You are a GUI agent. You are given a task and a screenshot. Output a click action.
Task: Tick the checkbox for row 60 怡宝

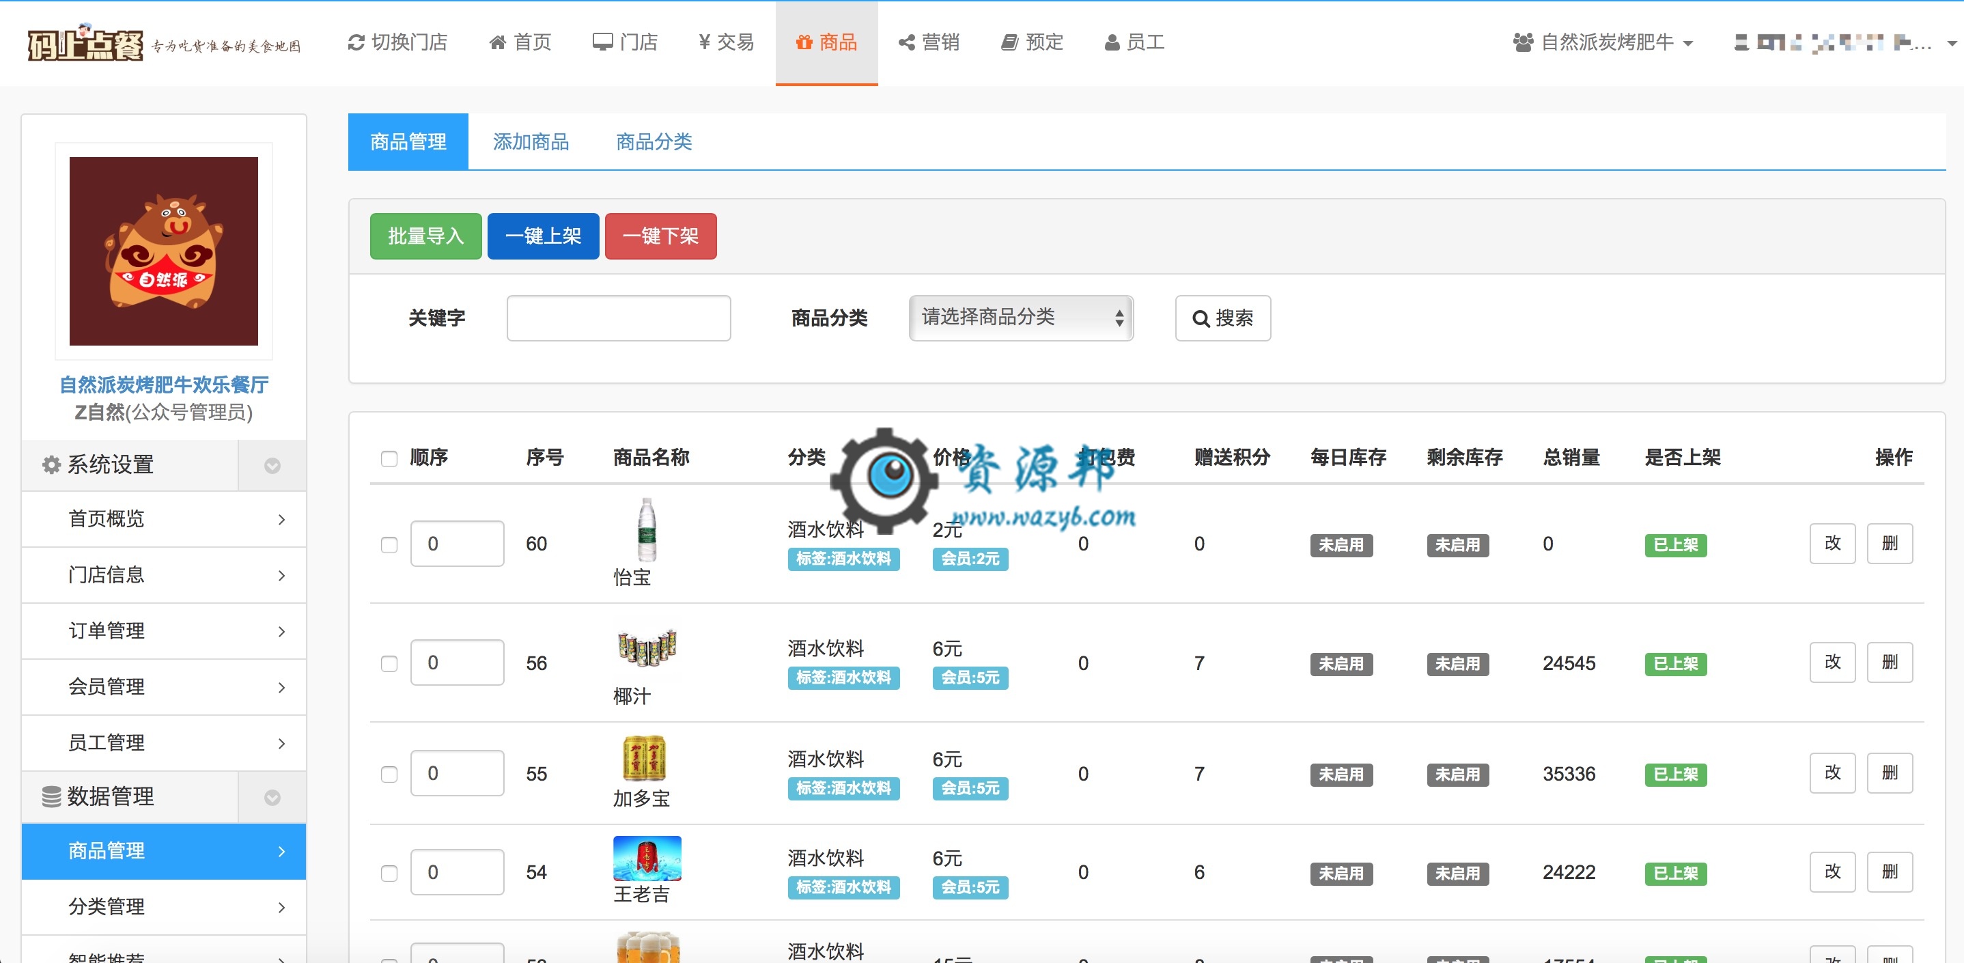point(389,544)
